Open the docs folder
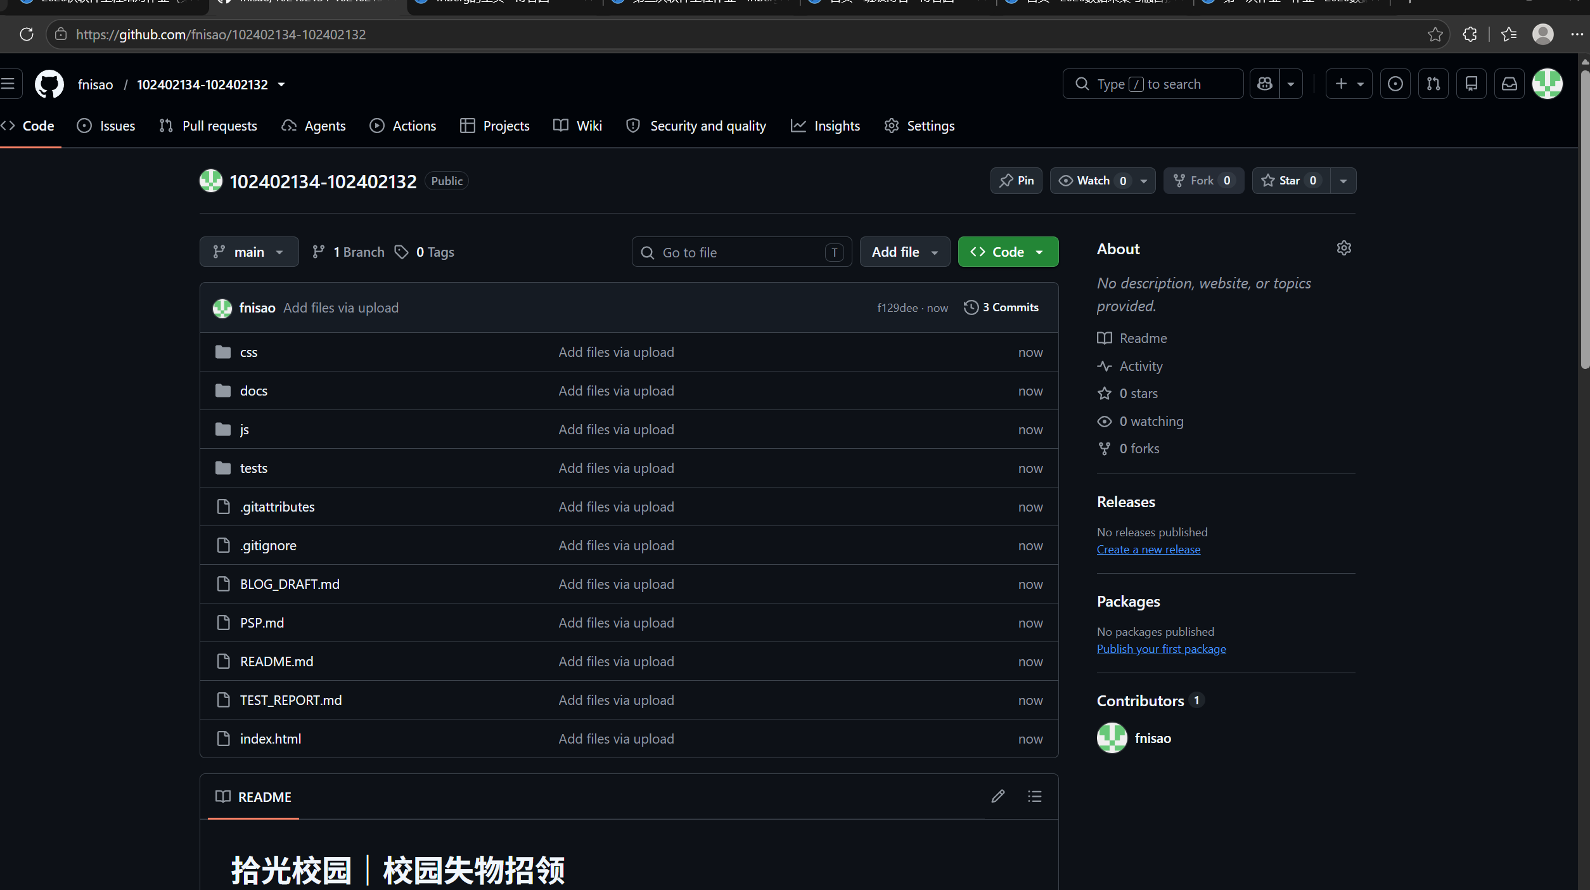The height and width of the screenshot is (890, 1590). pyautogui.click(x=253, y=390)
